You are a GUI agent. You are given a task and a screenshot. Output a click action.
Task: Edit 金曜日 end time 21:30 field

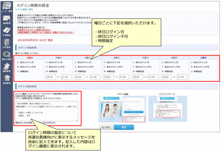[x=182, y=77]
